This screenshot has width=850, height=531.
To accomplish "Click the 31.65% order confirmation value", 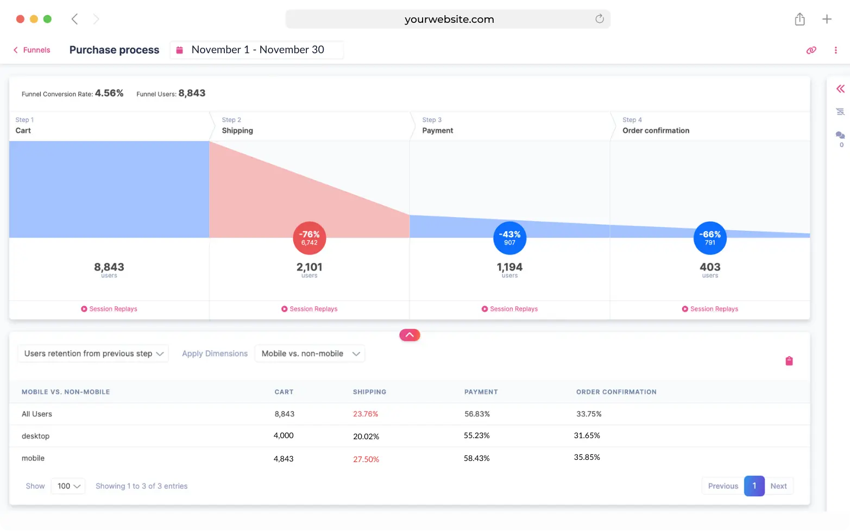I will click(x=587, y=435).
